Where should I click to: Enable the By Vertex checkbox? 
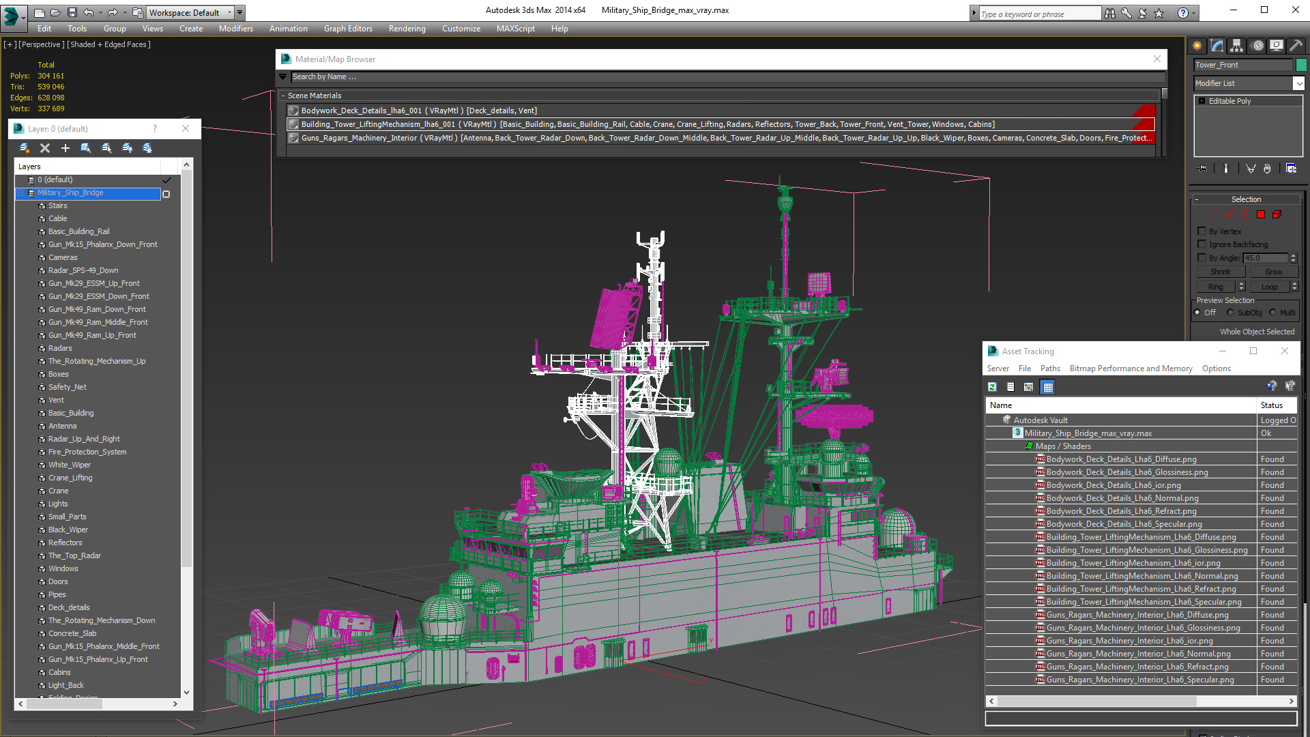point(1202,231)
